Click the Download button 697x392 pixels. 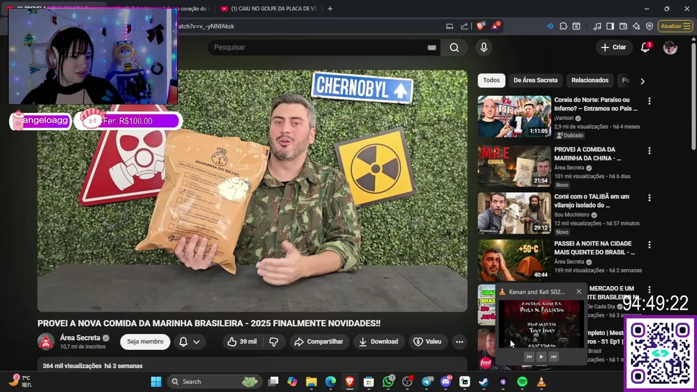[378, 342]
